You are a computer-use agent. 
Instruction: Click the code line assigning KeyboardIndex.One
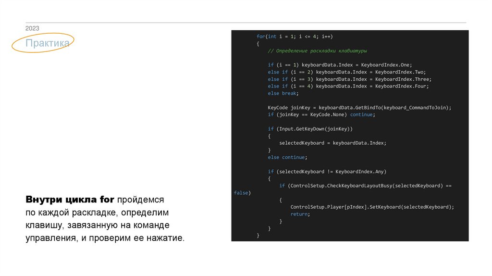tap(340, 65)
